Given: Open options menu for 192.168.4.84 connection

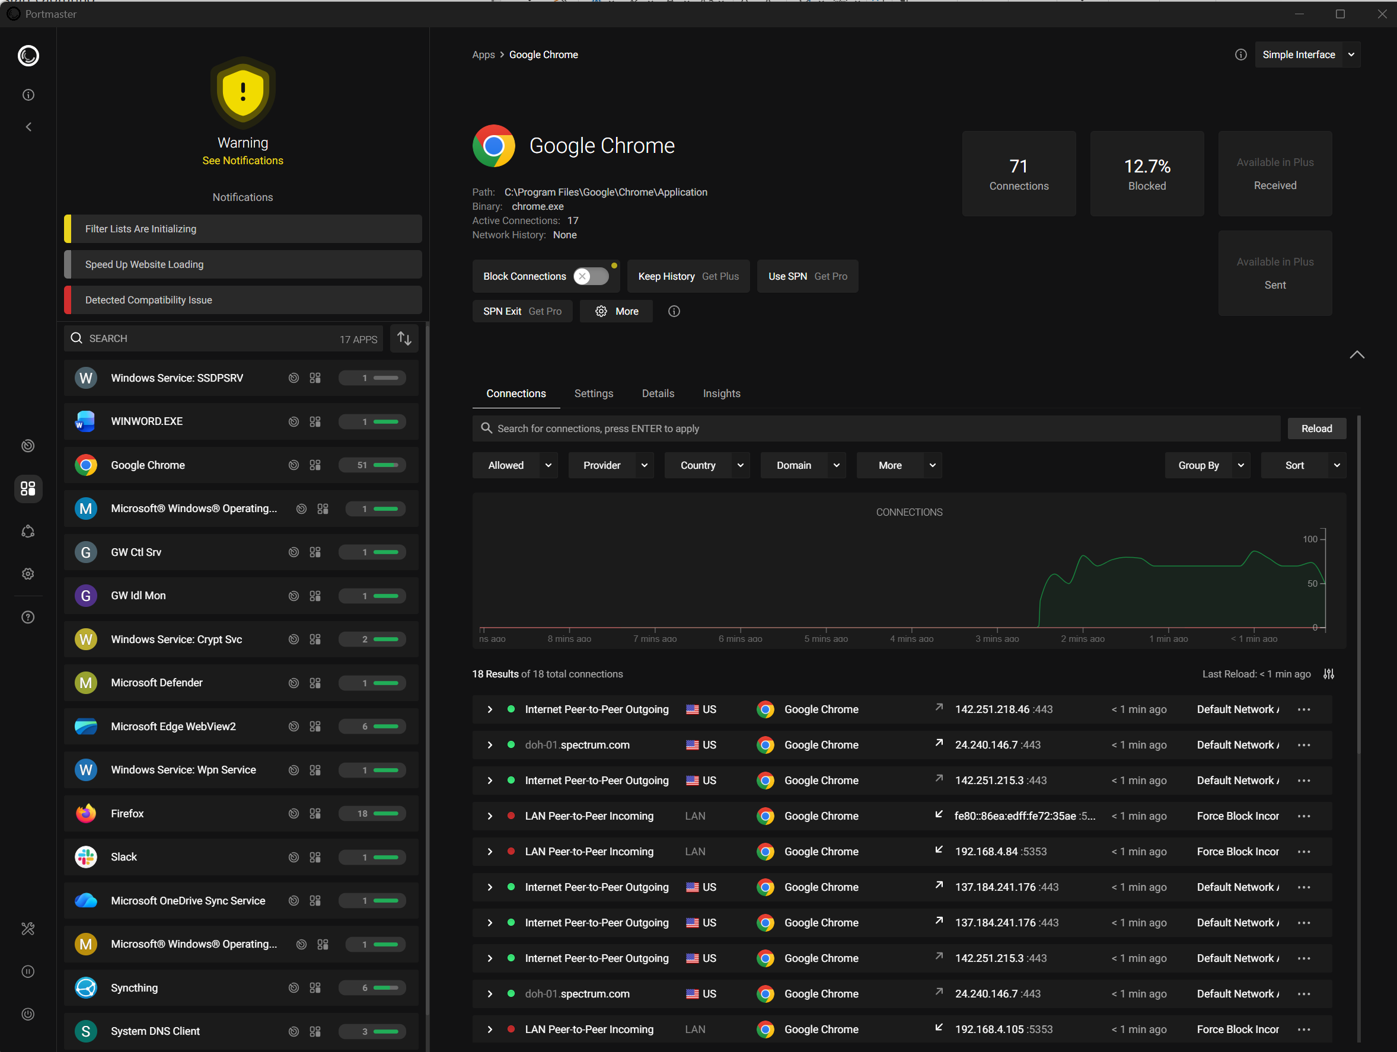Looking at the screenshot, I should 1304,851.
